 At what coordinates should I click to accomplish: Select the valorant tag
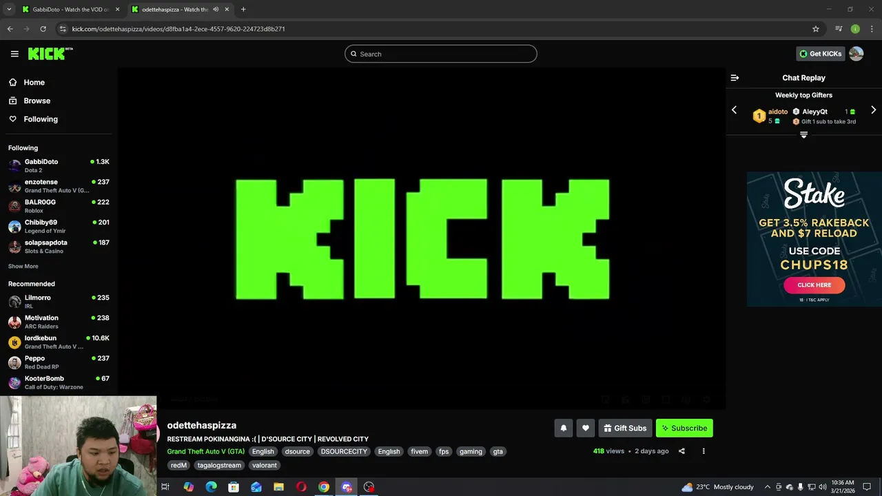[x=264, y=465]
